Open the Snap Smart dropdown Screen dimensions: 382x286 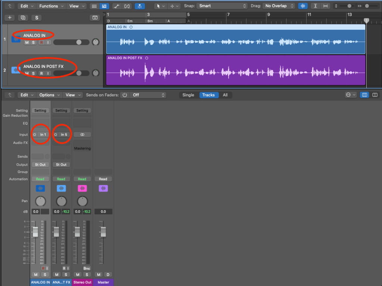222,6
